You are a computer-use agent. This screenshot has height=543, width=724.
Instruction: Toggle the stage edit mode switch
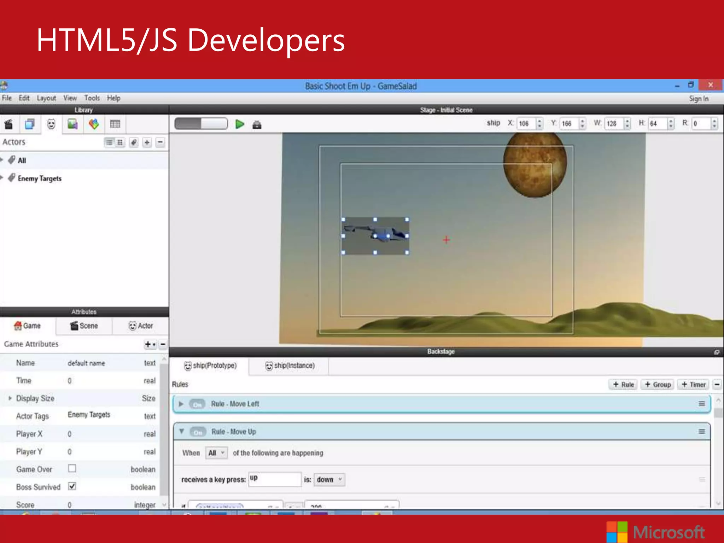point(201,124)
